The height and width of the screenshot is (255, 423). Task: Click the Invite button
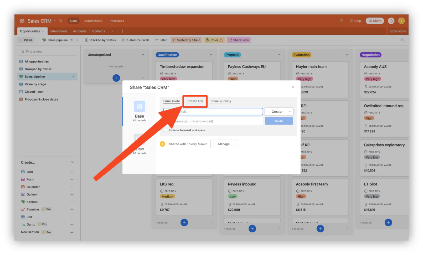coord(279,121)
